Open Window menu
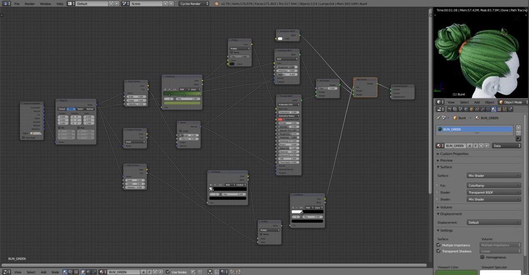 (x=46, y=4)
